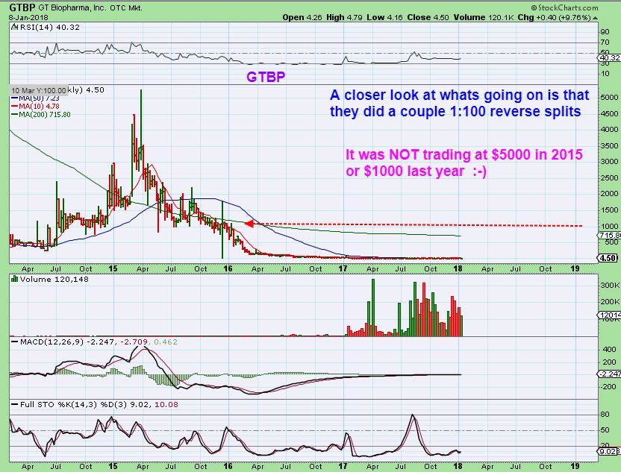The width and height of the screenshot is (621, 472).
Task: Click the RSI indicator icon beside RSI(14)
Action: [x=15, y=28]
